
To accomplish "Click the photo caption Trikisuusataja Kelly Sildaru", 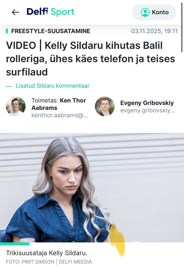I will tap(47, 253).
